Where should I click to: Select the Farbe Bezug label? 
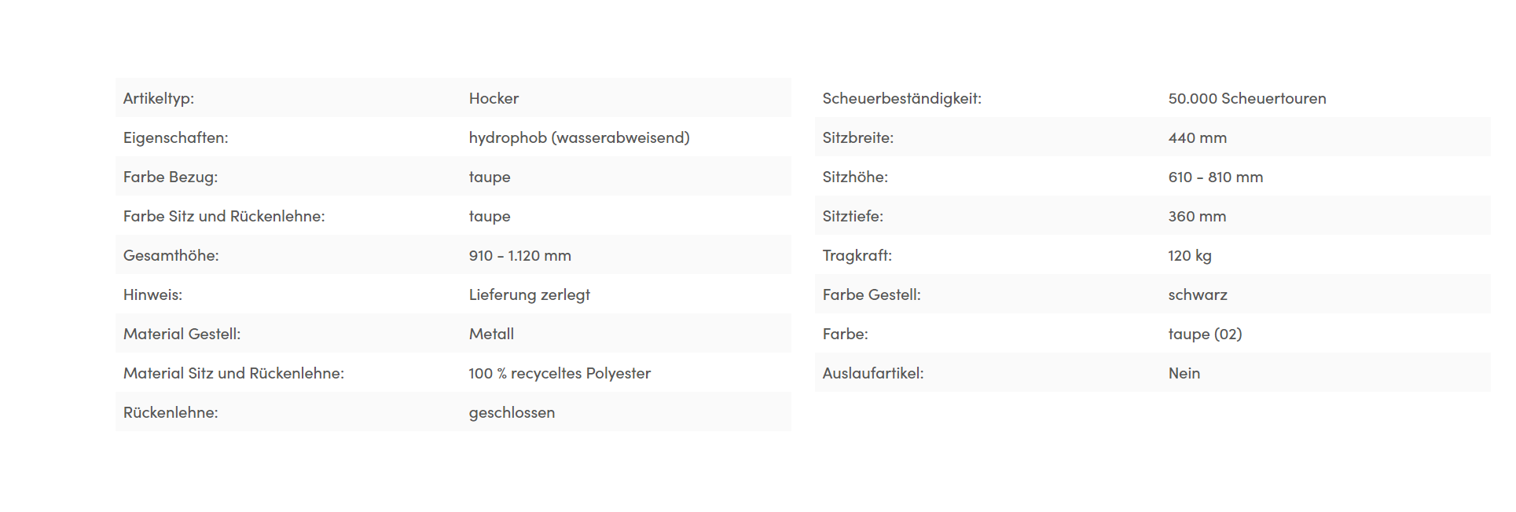(x=171, y=177)
